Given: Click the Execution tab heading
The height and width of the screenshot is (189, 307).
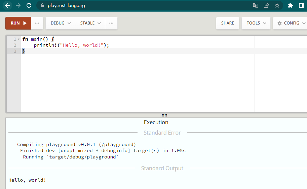Looking at the screenshot, I should point(156,122).
